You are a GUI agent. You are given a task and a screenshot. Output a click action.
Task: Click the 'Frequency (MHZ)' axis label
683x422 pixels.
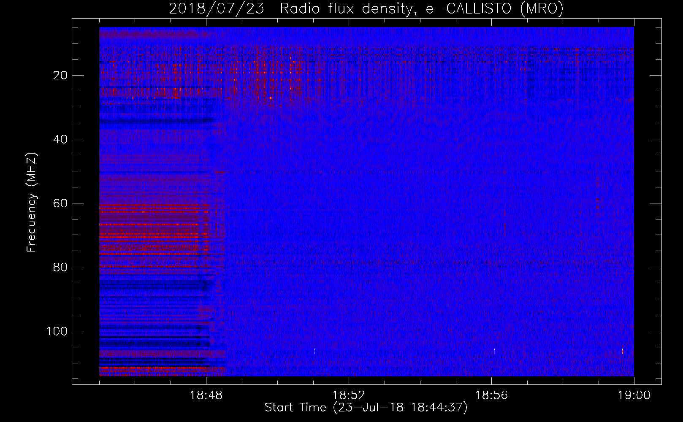coord(32,203)
